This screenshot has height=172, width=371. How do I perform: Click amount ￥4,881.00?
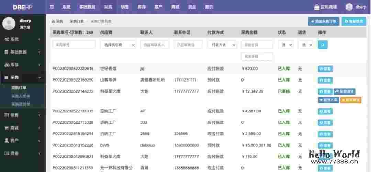[251, 111]
